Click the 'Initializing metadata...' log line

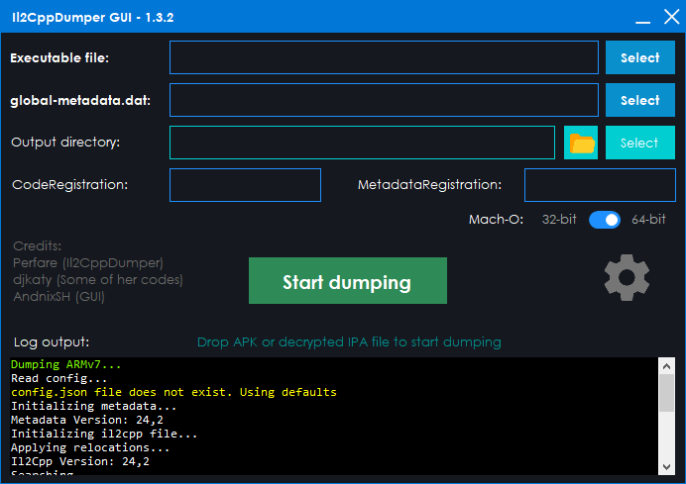pyautogui.click(x=93, y=406)
